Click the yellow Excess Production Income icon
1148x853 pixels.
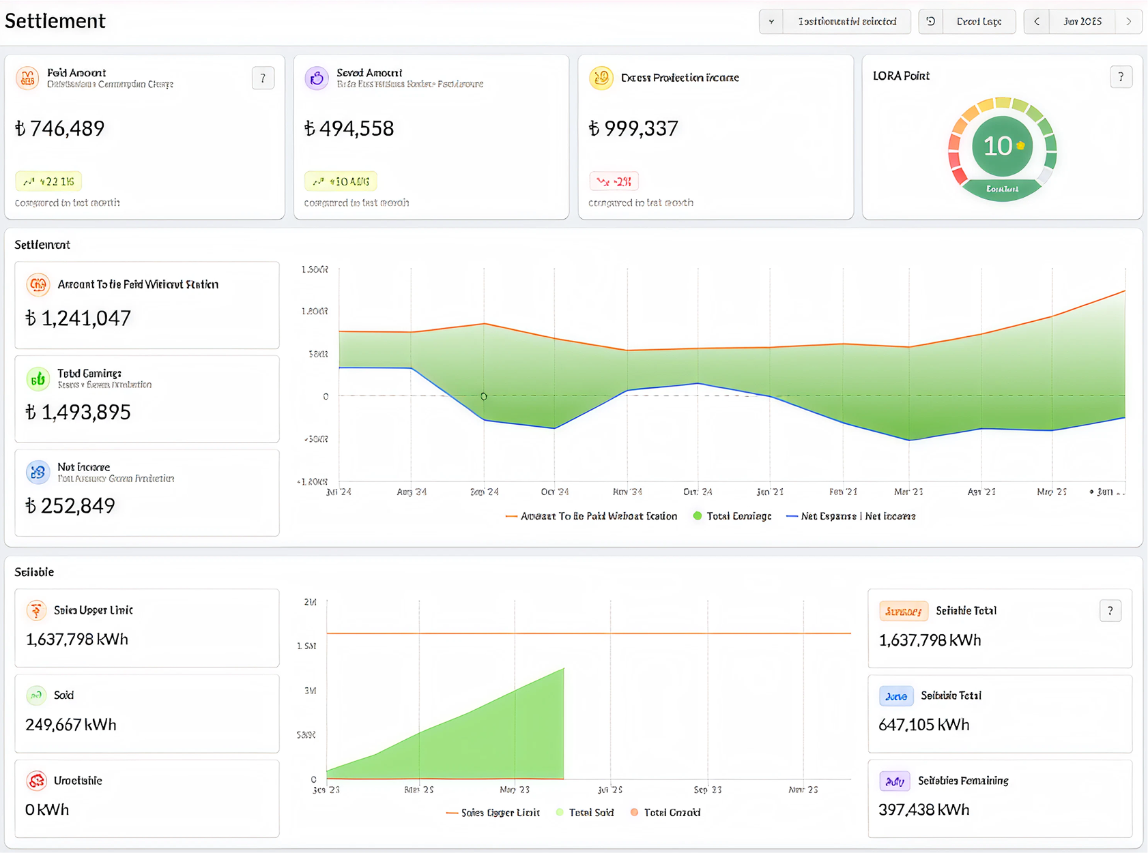point(601,78)
